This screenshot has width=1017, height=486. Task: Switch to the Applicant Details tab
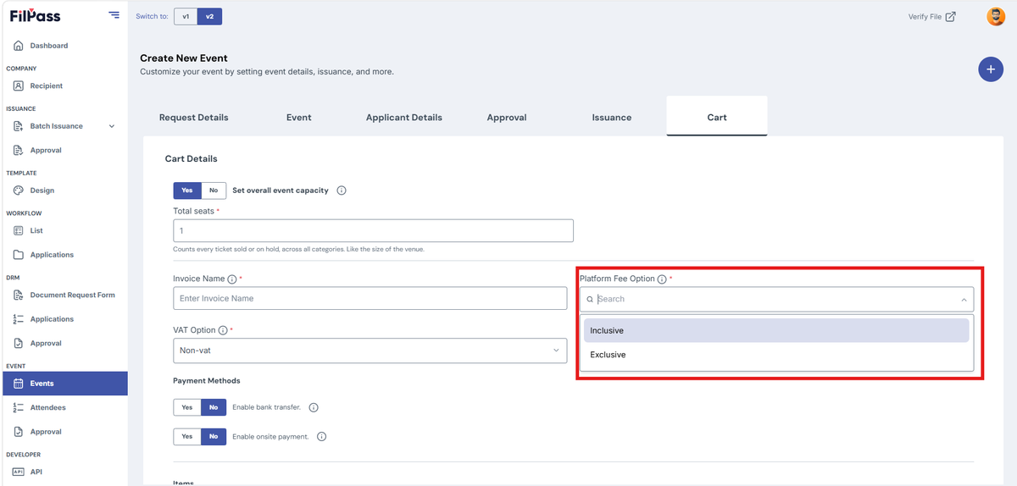point(404,118)
